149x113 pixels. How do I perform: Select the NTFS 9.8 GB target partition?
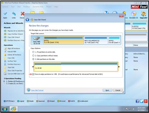point(114,40)
